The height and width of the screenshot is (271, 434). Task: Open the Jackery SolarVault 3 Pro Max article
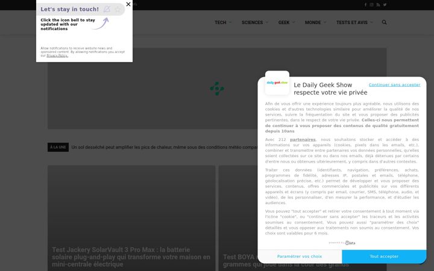coord(131,257)
